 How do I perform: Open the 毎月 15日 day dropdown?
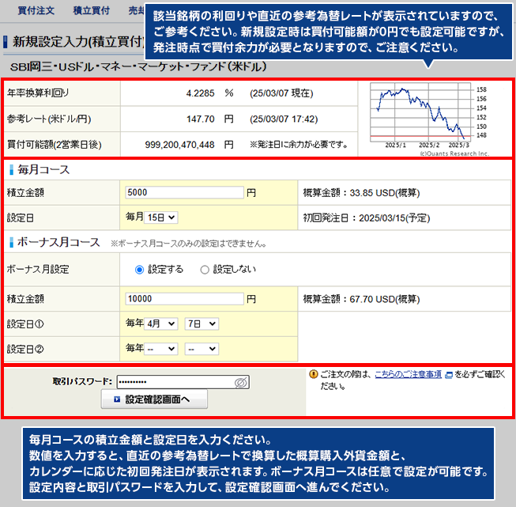click(x=161, y=218)
